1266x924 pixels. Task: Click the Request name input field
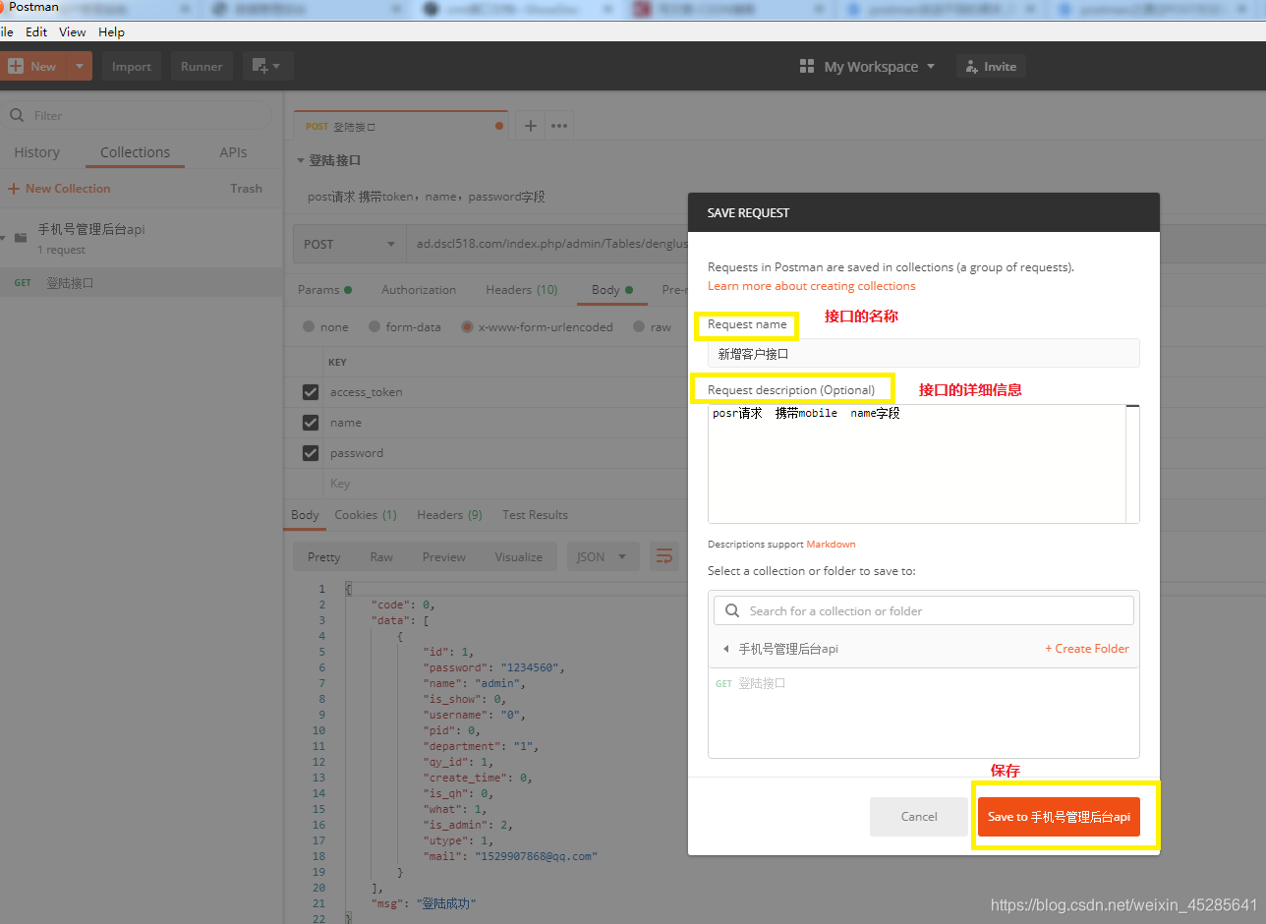click(x=924, y=353)
